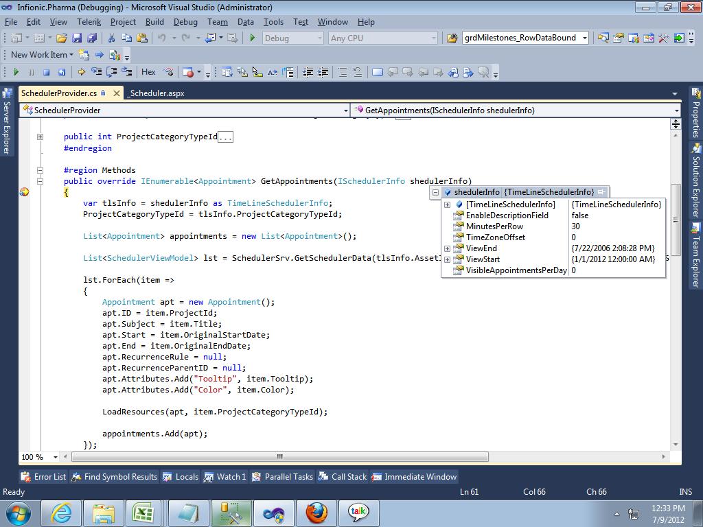Click the Step Into debug icon
Viewport: 703px width, 527px height.
click(97, 71)
